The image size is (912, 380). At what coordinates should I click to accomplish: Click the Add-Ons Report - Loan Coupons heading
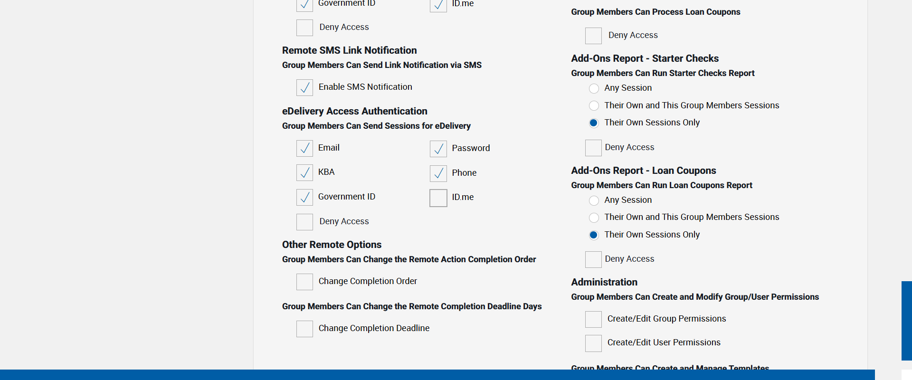click(644, 171)
